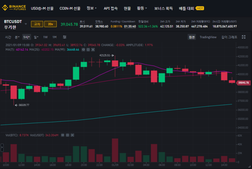Viewport: 252px width, 169px height.
Task: Open volume indicator settings icon
Action: [x=67, y=135]
